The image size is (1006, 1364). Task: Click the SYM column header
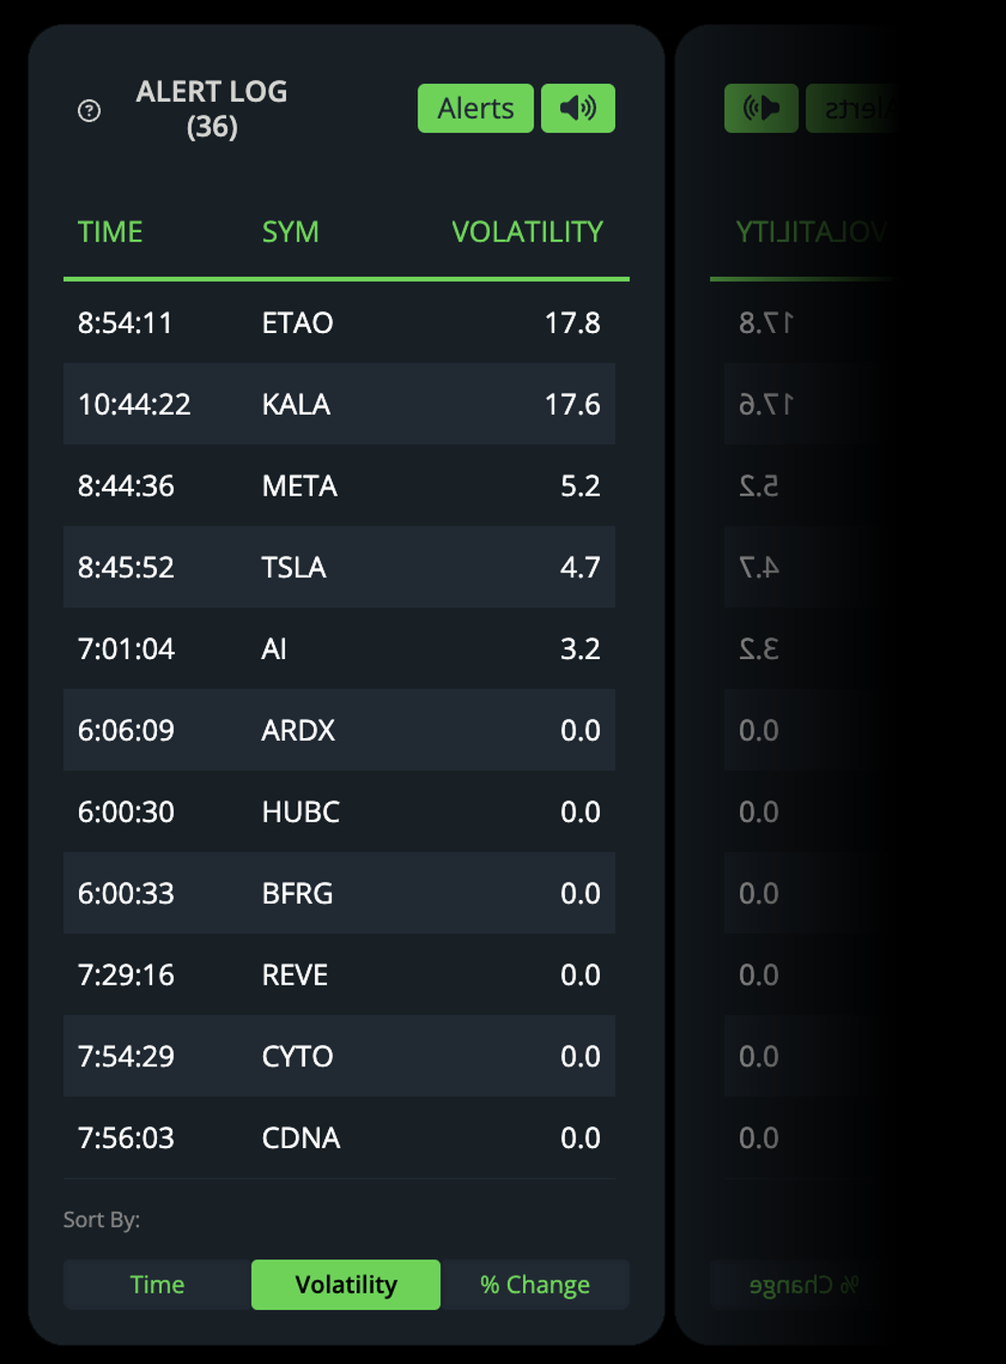point(290,232)
